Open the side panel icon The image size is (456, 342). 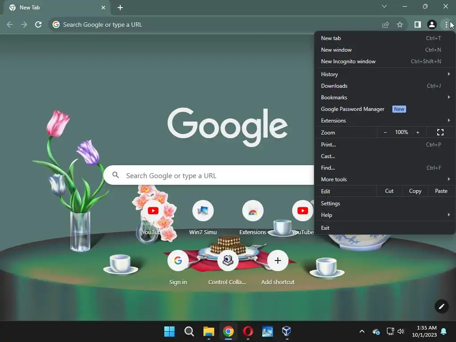click(x=418, y=25)
